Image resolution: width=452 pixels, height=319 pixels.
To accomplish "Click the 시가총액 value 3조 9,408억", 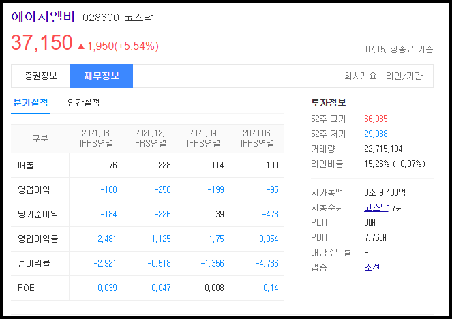I will (x=385, y=192).
